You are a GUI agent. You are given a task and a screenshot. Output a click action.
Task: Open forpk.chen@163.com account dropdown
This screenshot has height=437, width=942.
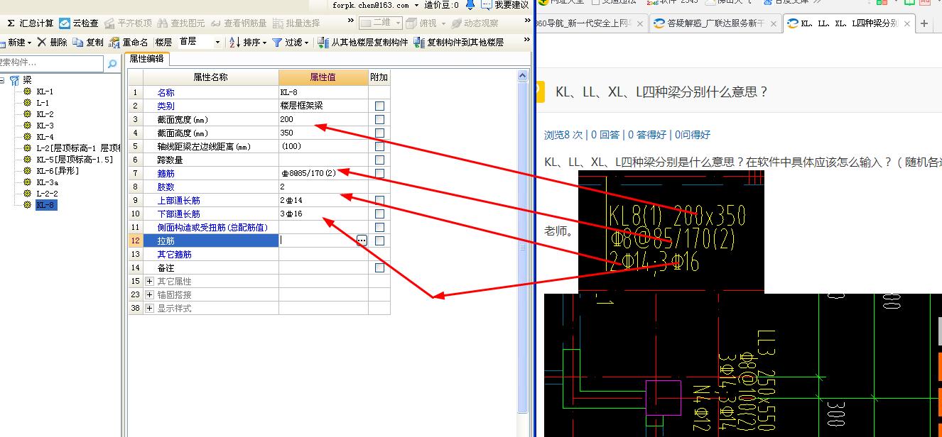click(x=376, y=5)
